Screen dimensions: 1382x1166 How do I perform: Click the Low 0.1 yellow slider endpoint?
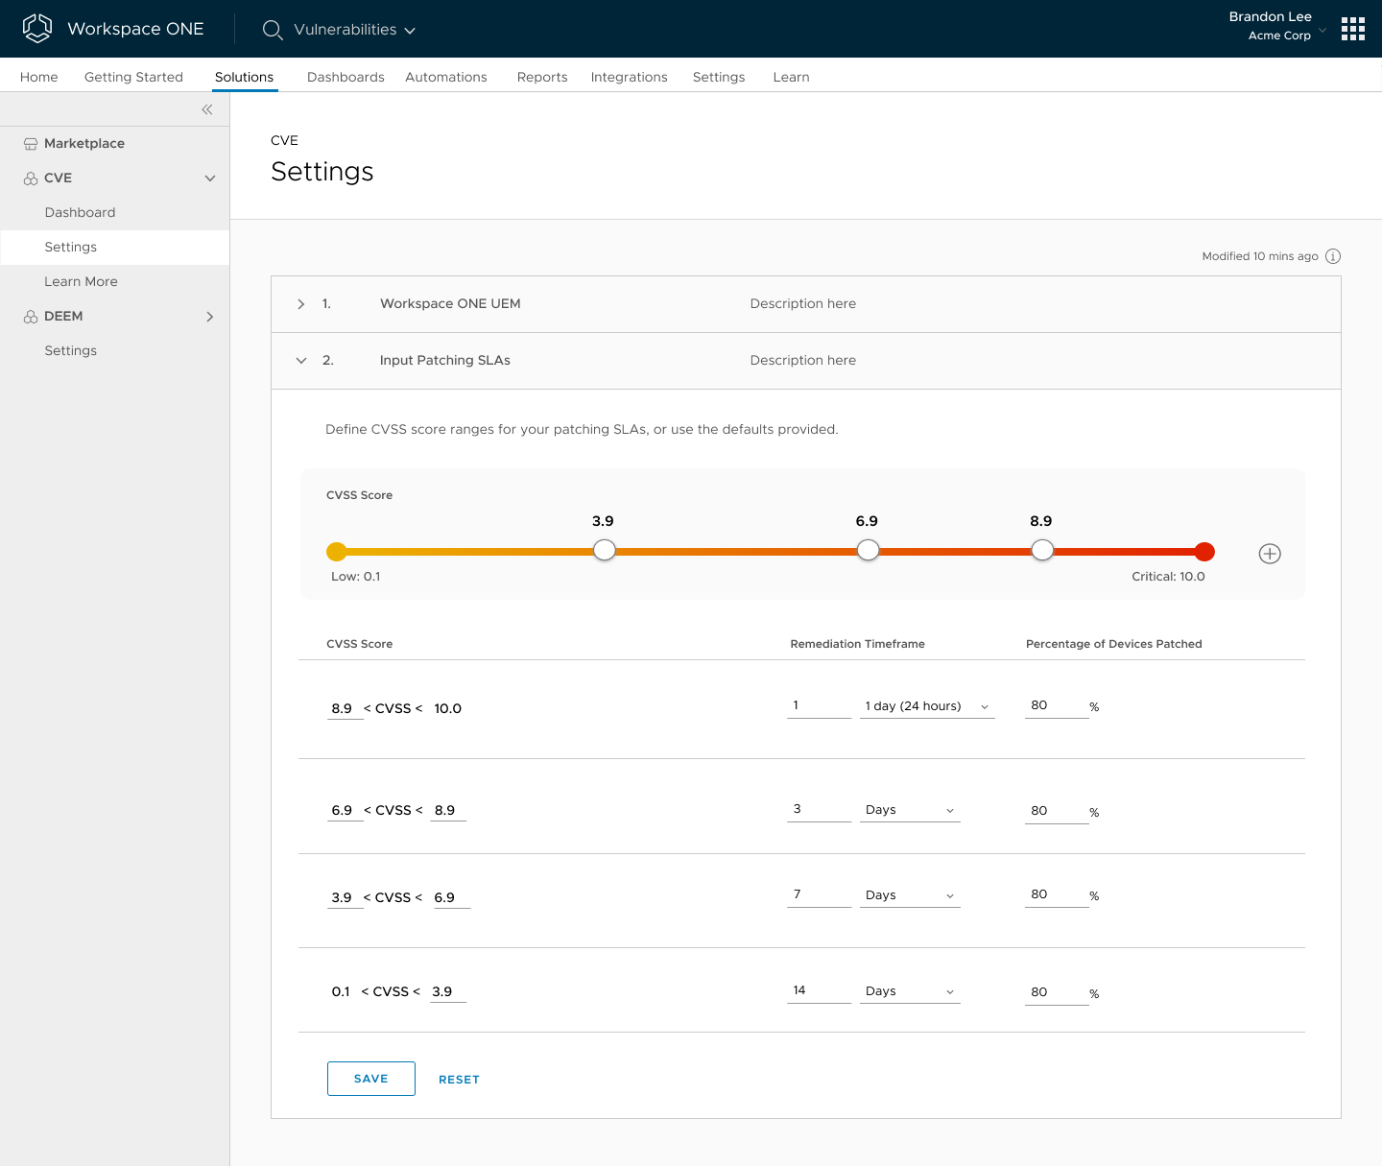tap(337, 552)
